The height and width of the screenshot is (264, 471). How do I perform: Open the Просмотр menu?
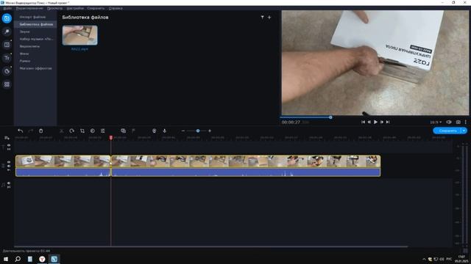[x=54, y=8]
